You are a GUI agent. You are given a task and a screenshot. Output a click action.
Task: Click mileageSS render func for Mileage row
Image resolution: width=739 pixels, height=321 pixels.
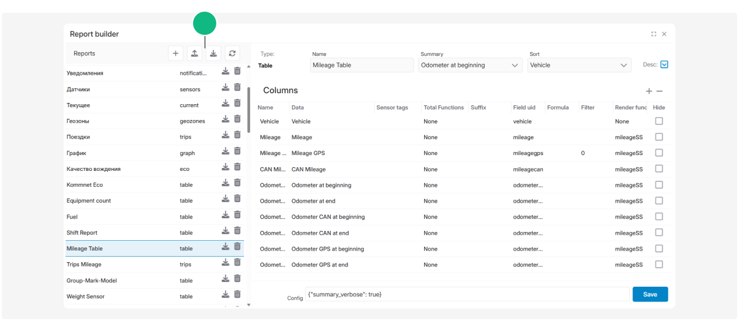click(x=629, y=137)
